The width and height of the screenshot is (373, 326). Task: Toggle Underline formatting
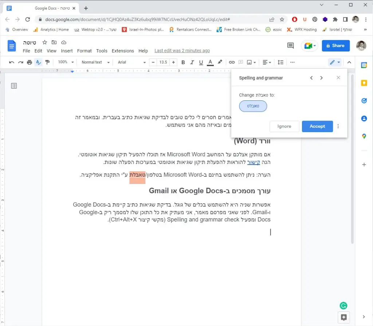coord(201,62)
